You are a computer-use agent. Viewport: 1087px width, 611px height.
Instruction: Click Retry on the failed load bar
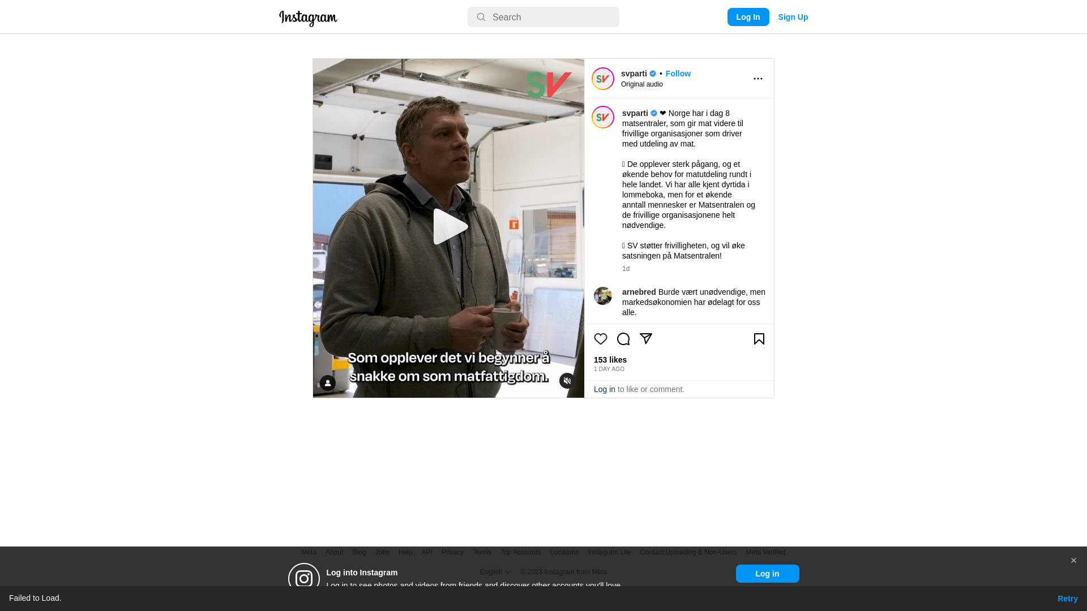(x=1068, y=599)
